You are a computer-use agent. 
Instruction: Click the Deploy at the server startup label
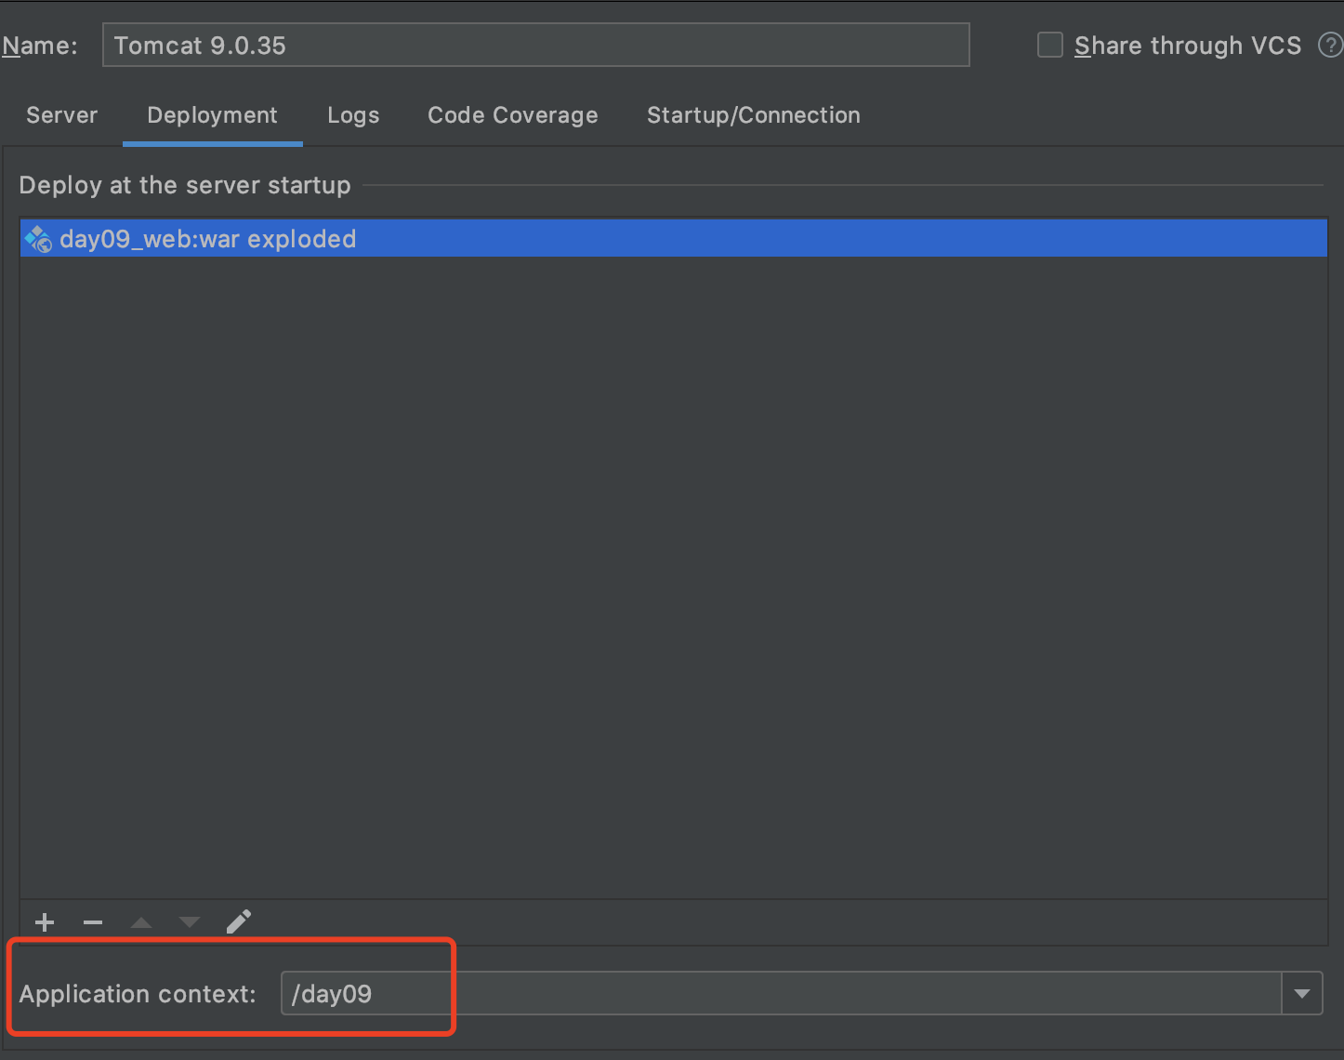185,185
